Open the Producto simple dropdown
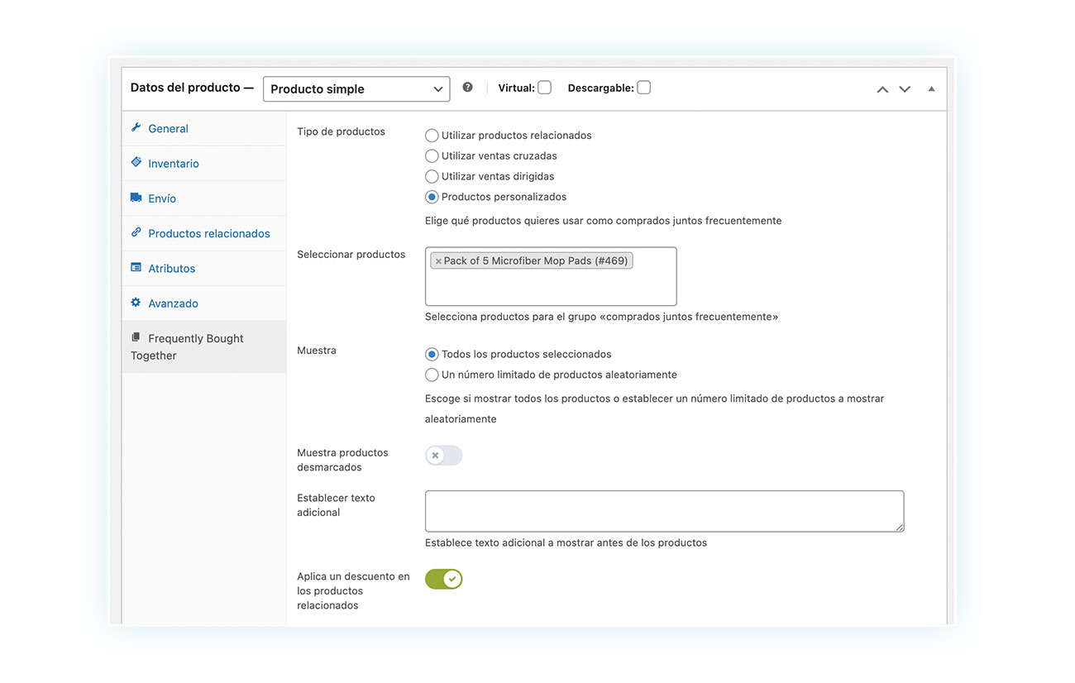Screen dimensions: 1075x683 (356, 88)
